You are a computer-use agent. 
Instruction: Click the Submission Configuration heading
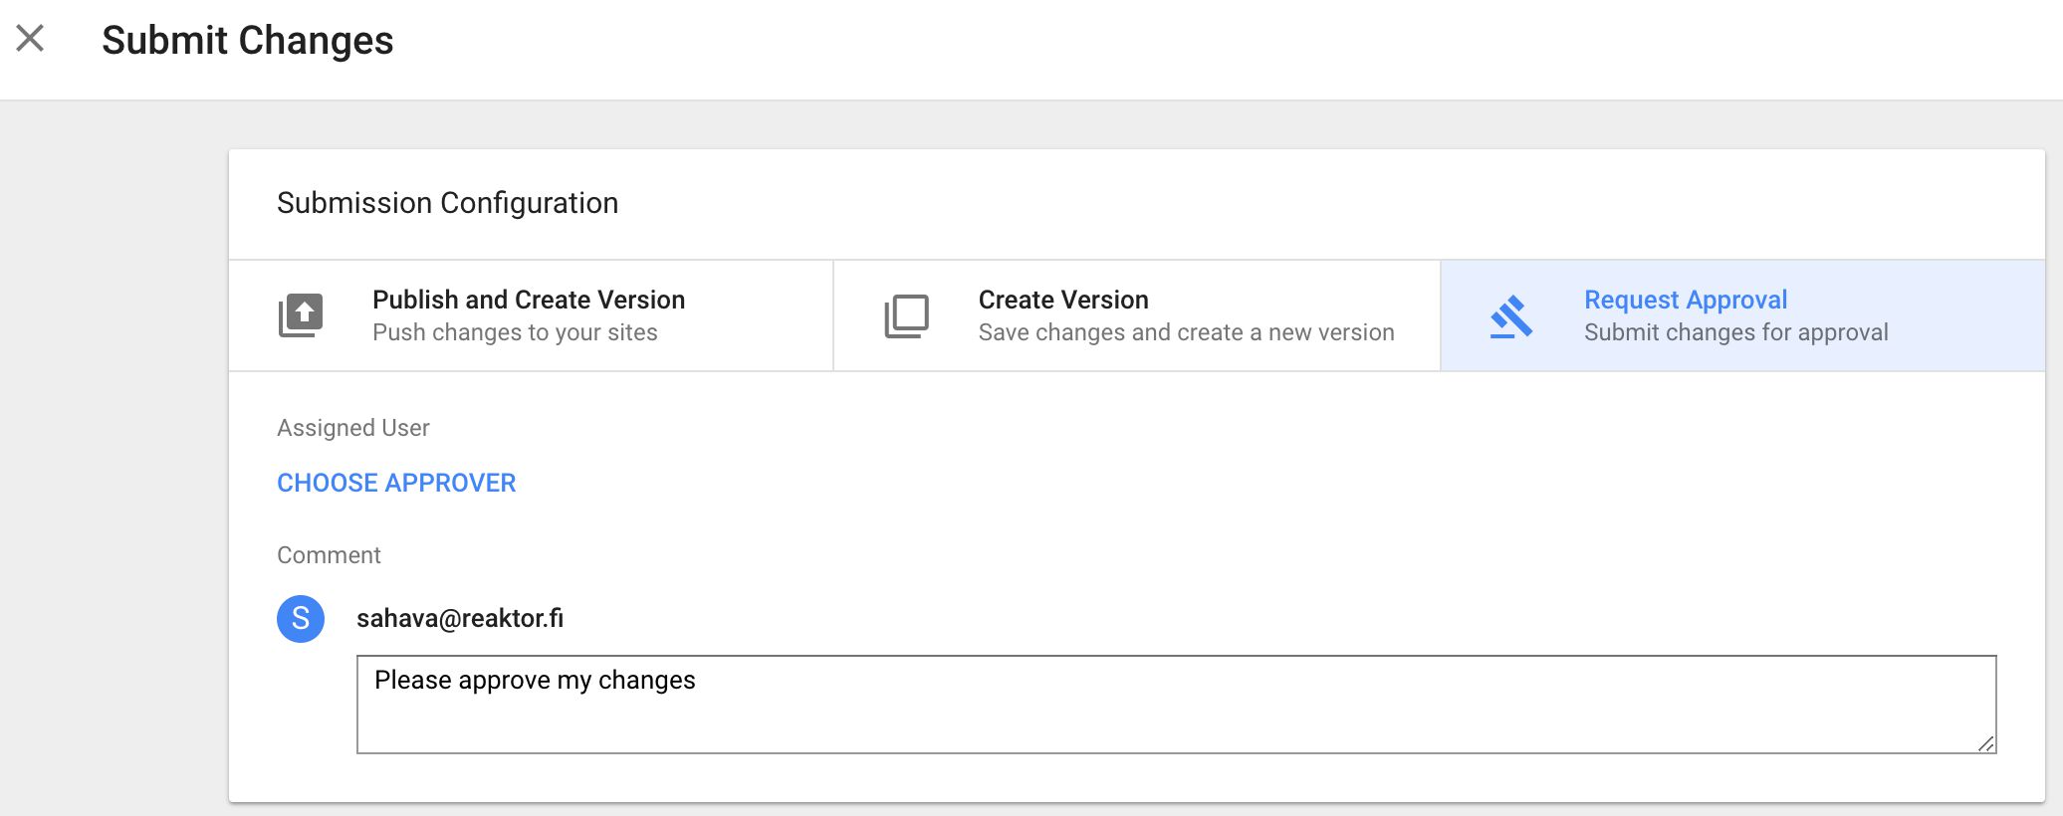[x=447, y=203]
